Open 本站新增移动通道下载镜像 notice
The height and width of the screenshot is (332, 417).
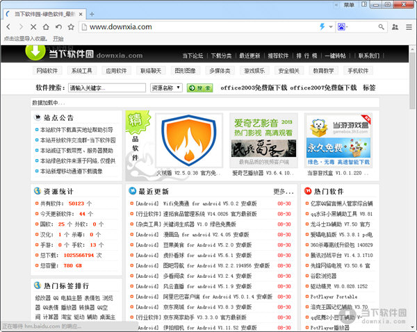pos(72,171)
